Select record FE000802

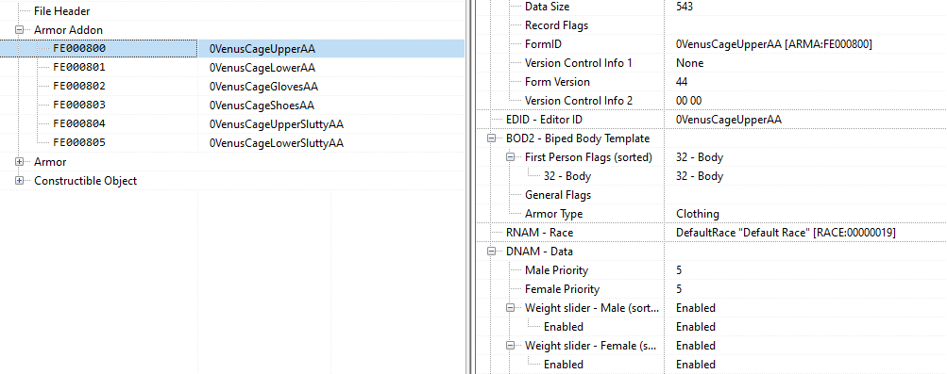pos(79,86)
